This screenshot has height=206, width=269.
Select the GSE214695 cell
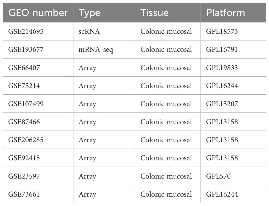pos(26,31)
